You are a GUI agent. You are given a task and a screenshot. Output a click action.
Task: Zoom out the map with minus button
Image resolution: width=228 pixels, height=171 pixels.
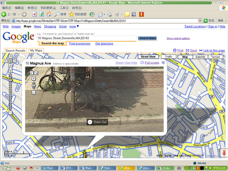10,113
